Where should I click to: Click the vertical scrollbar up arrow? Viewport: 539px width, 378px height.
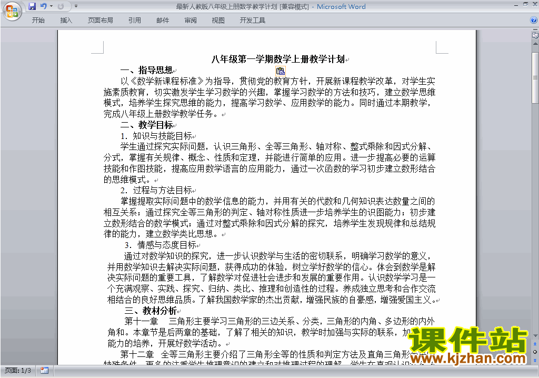tap(535, 44)
